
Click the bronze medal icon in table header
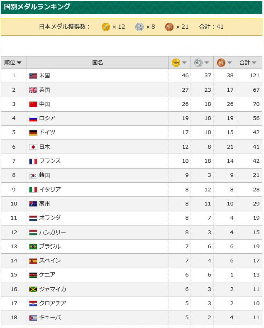[x=221, y=63]
